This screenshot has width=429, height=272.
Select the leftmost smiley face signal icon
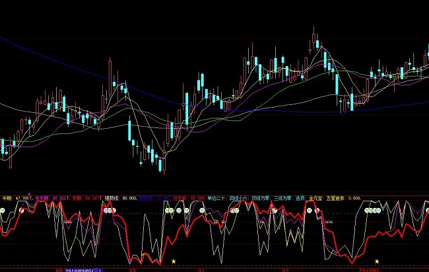(x=3, y=209)
